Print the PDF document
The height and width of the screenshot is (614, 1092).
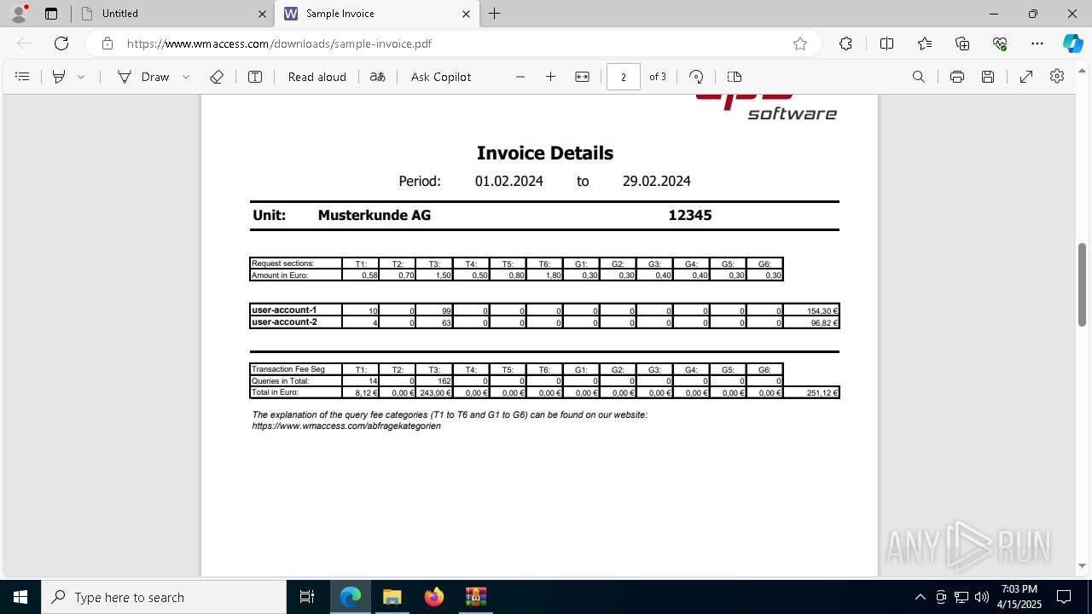pos(957,77)
